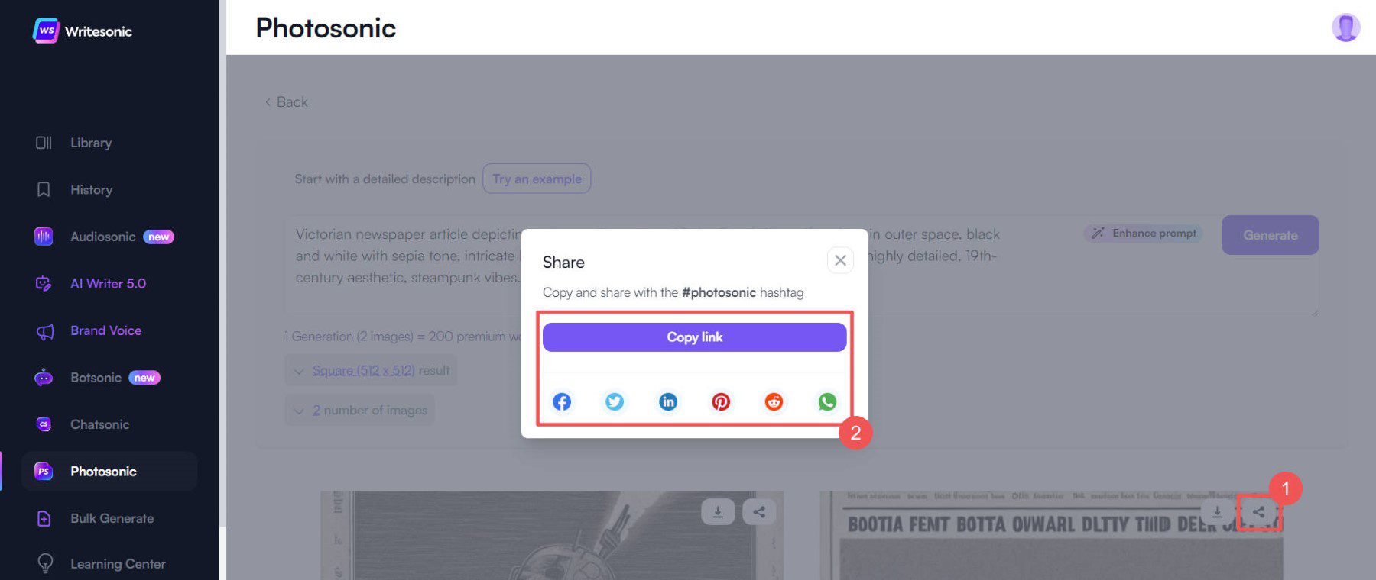The width and height of the screenshot is (1376, 580).
Task: Click share icon on left generated image
Action: click(x=759, y=511)
